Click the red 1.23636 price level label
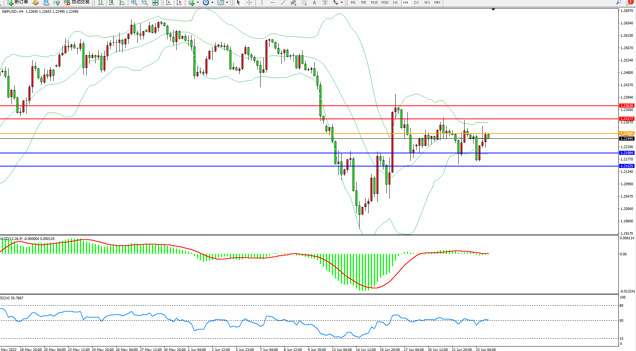 tap(627, 106)
